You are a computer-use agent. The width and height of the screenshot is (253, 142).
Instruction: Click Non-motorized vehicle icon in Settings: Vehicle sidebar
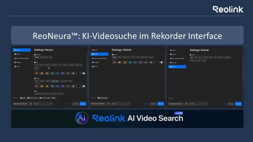[x=93, y=58]
